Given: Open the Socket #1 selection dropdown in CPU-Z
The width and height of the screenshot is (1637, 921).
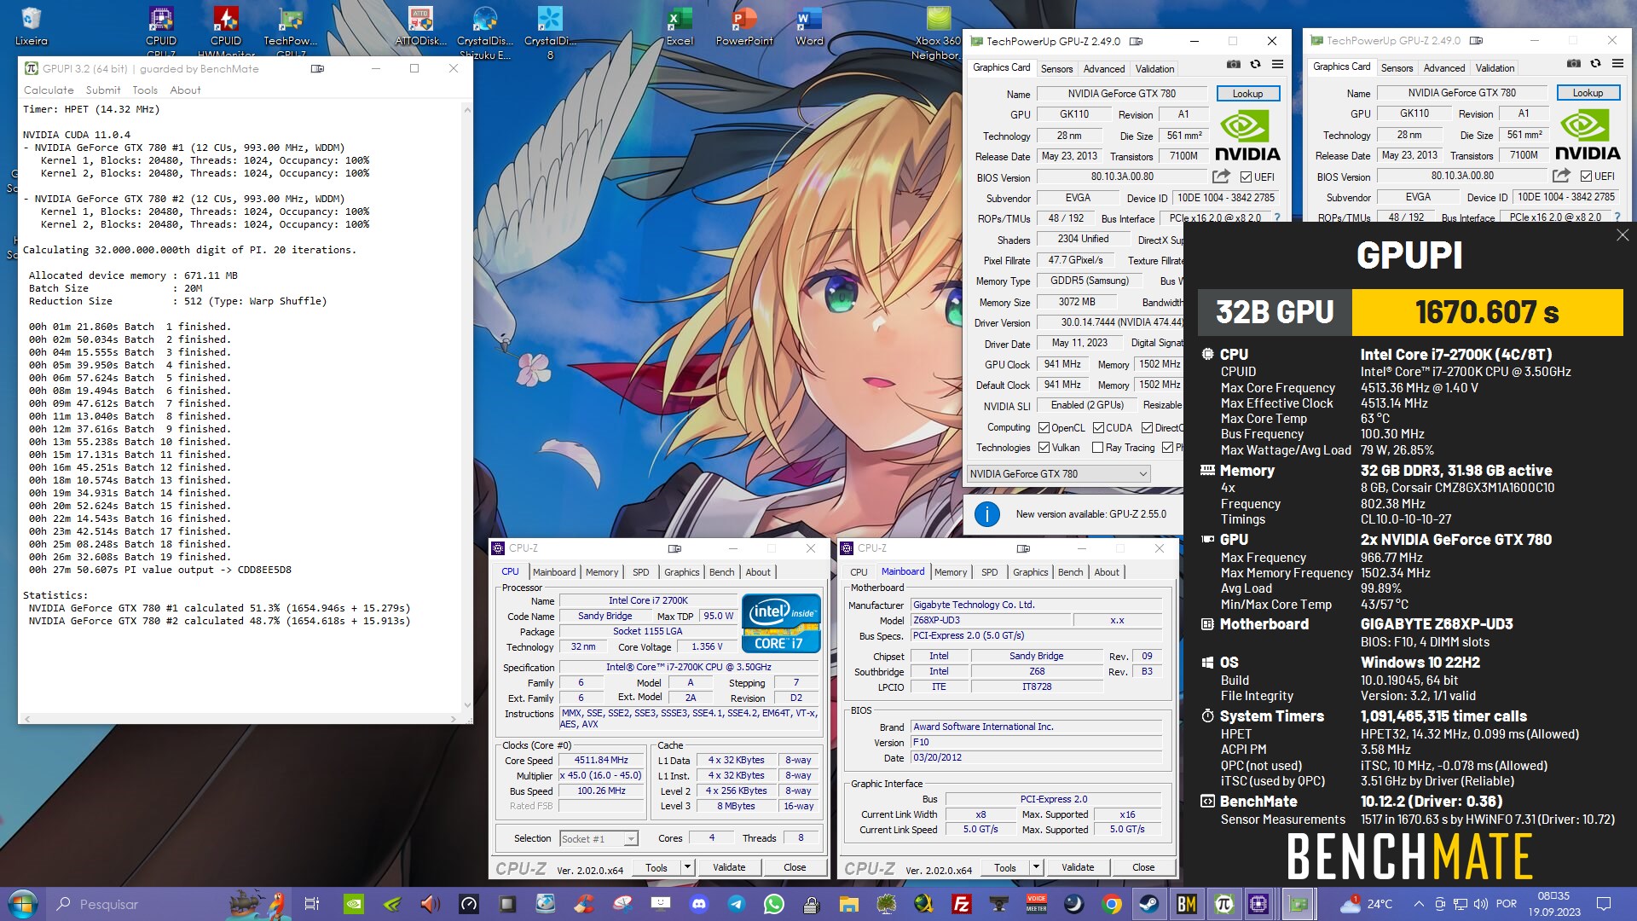Looking at the screenshot, I should click(599, 839).
